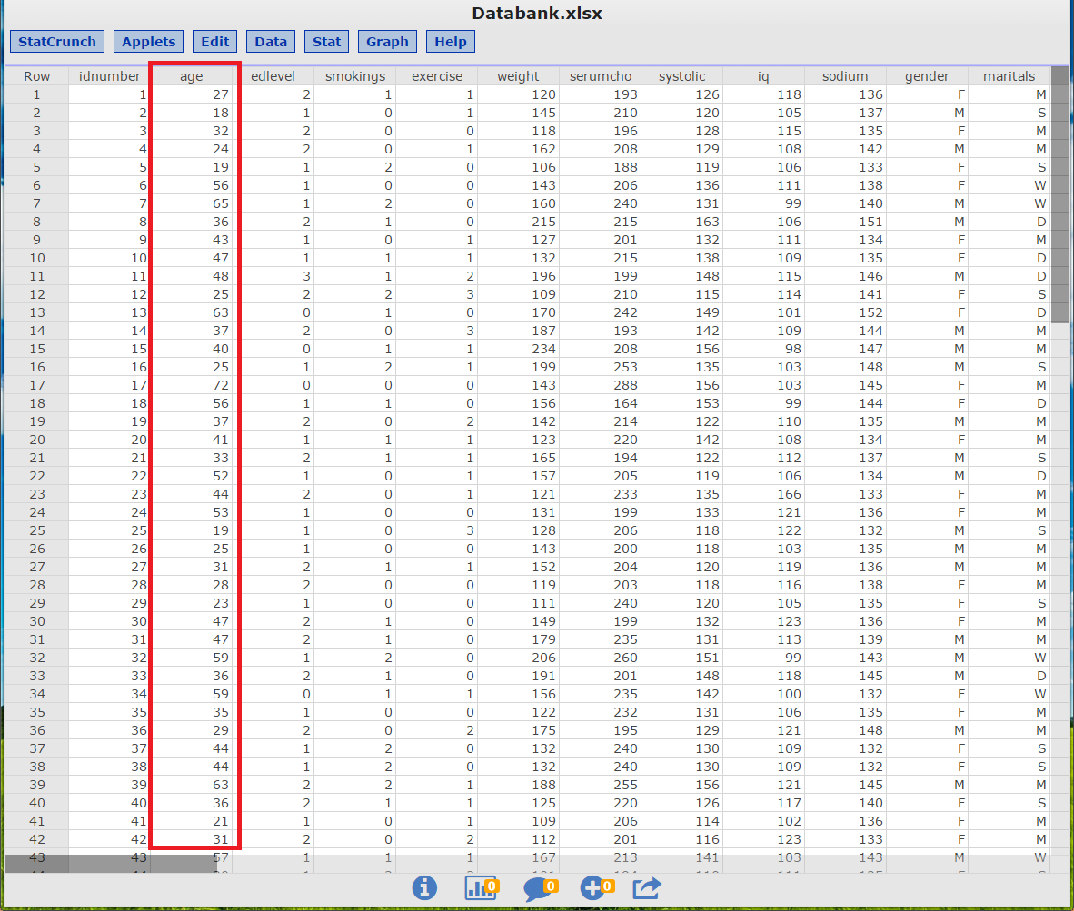Viewport: 1074px width, 911px height.
Task: Click the horizontal scrollbar thumb at bottom
Action: click(x=111, y=864)
